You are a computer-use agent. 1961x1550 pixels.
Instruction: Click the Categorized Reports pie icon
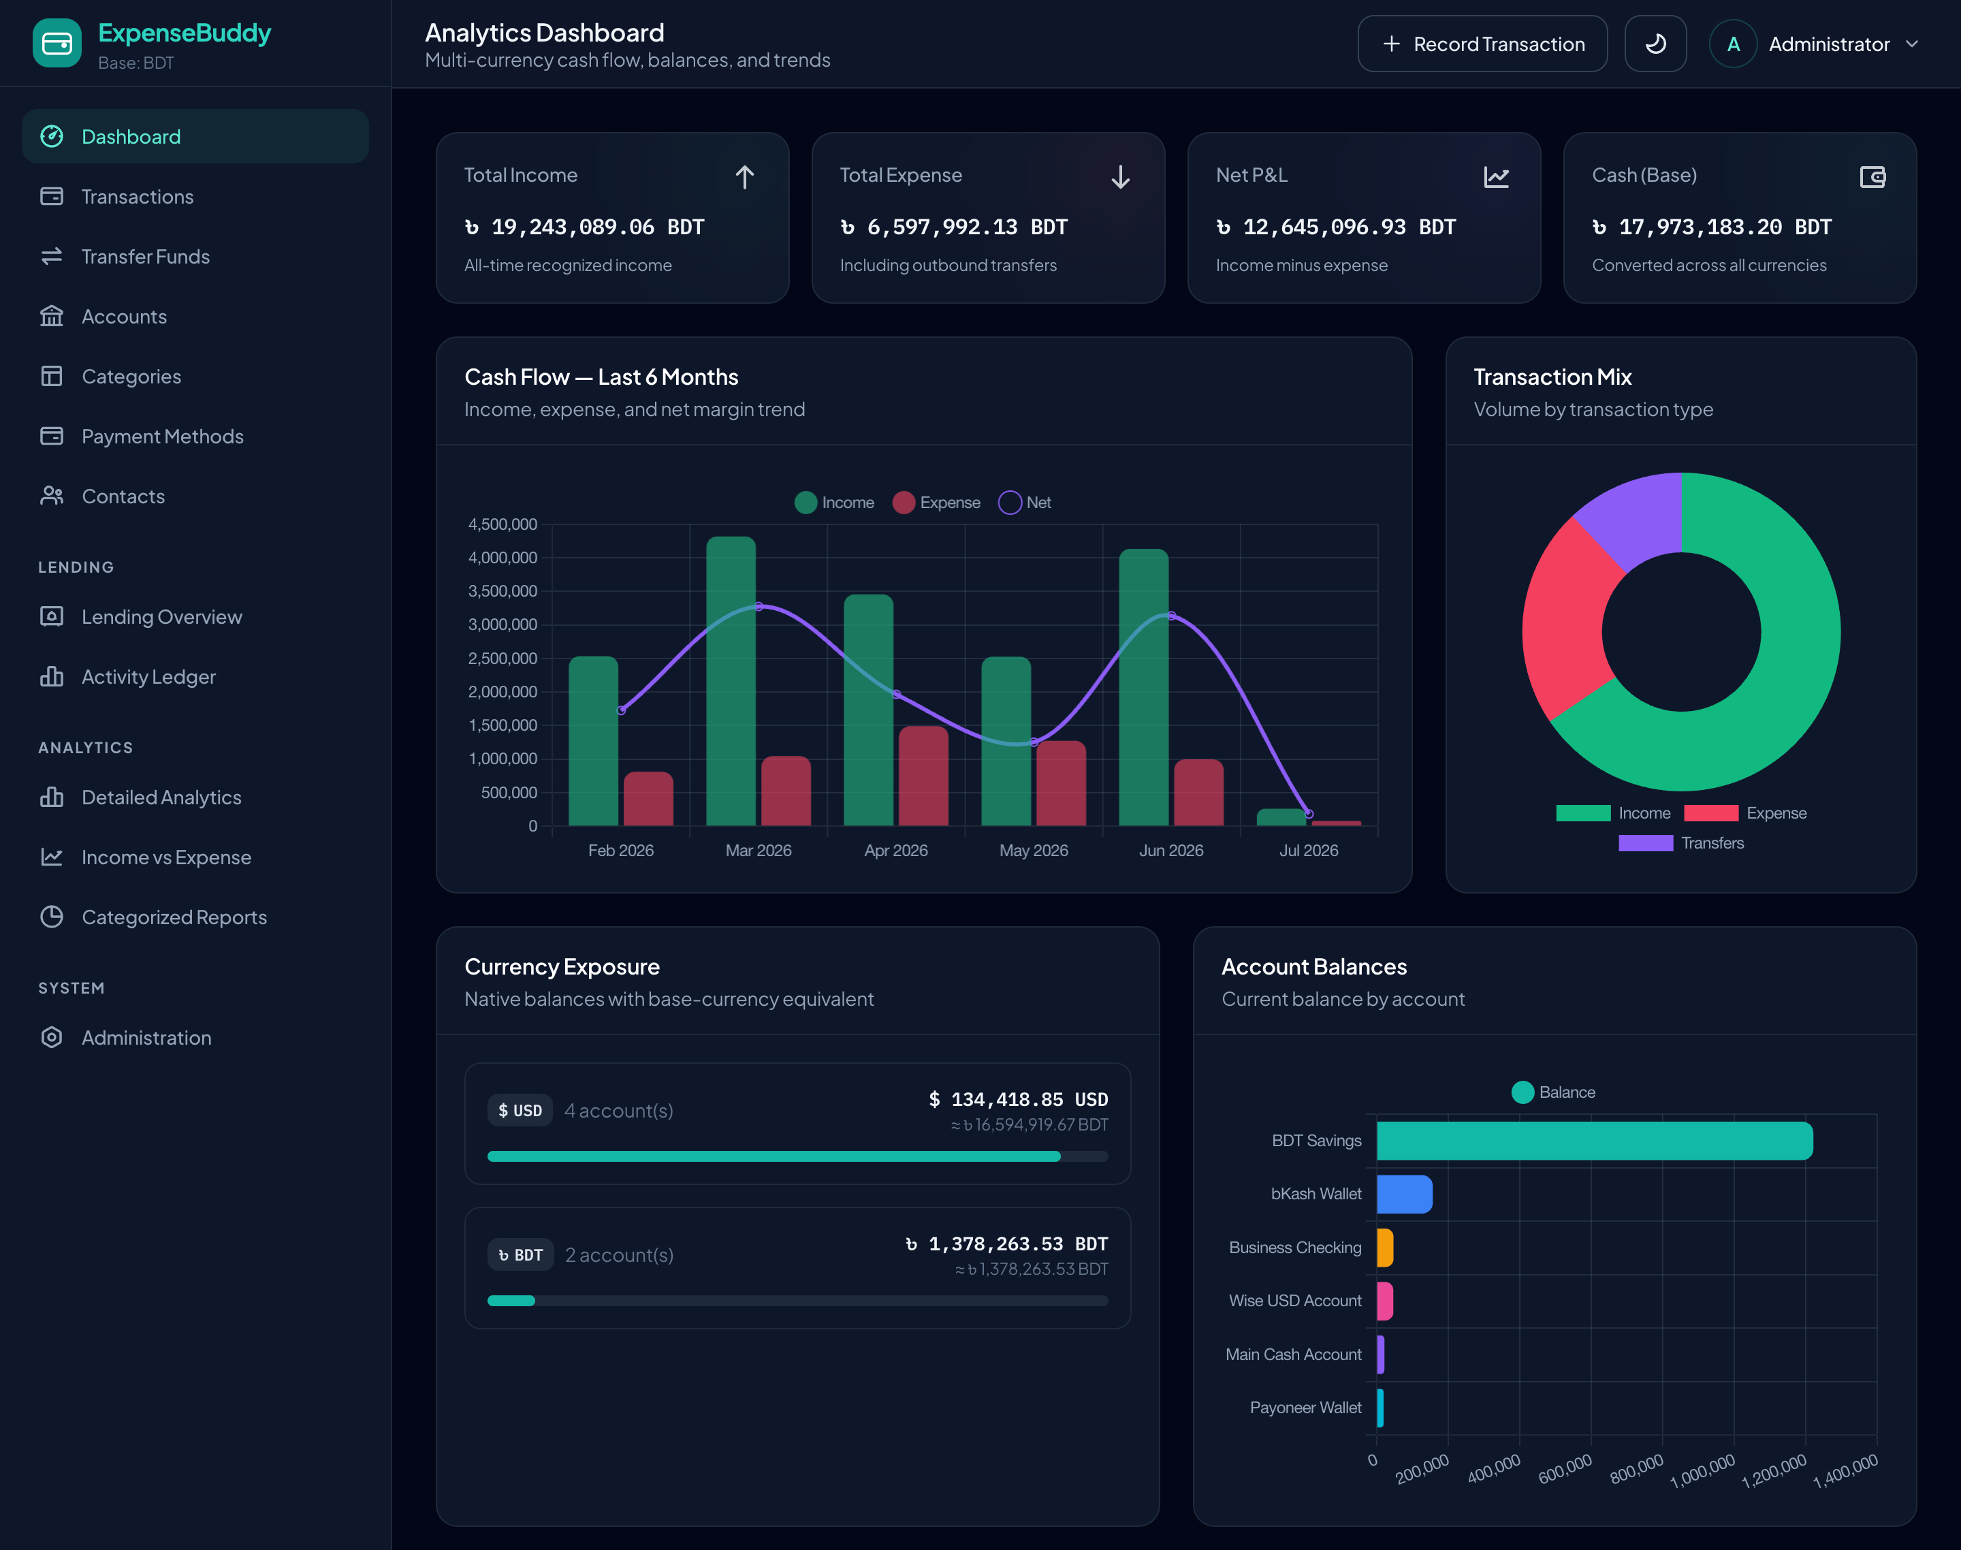pos(52,917)
